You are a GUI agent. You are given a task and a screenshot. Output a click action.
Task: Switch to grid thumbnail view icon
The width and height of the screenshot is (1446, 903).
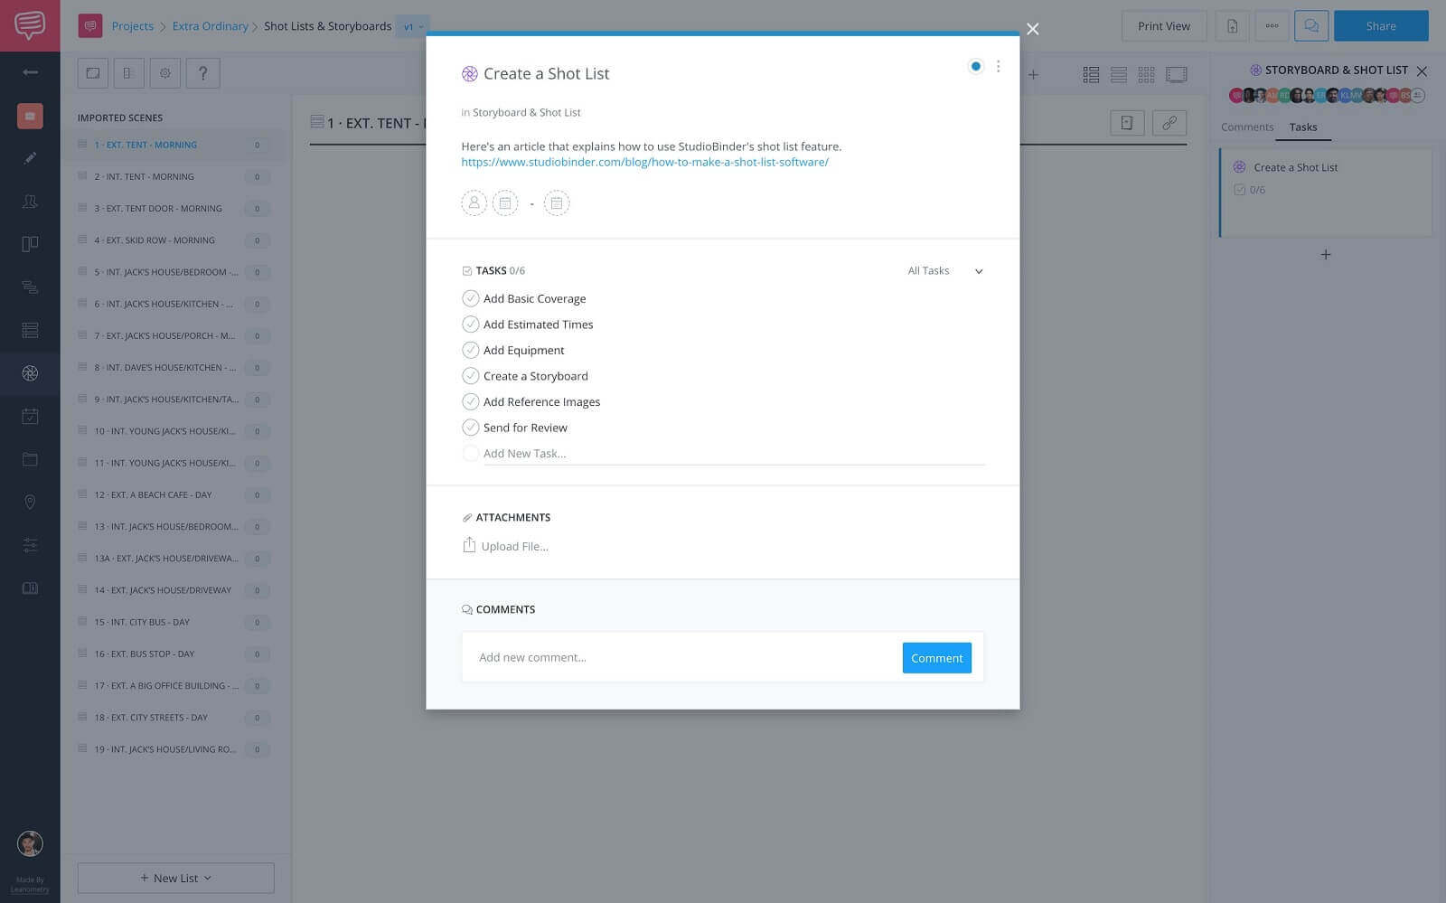[x=1146, y=75]
